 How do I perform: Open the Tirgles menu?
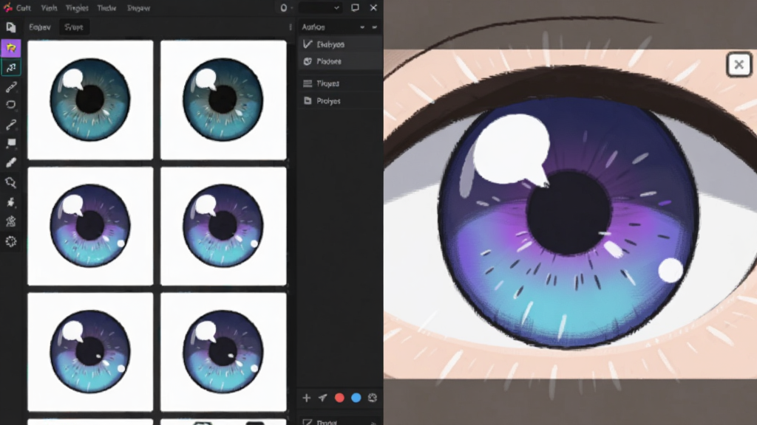click(77, 8)
